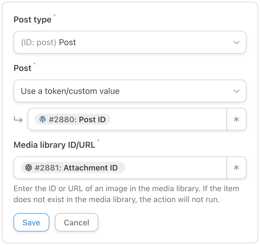Open the "(ID: post) Post" select box

pyautogui.click(x=130, y=42)
